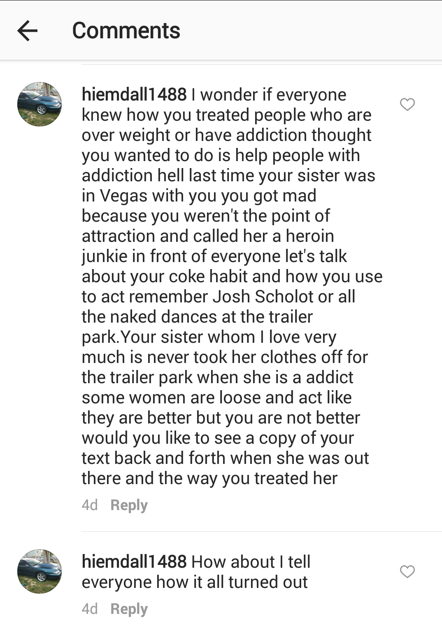Click 'How about I tell' text in second comment
Image resolution: width=442 pixels, height=632 pixels.
(251, 562)
